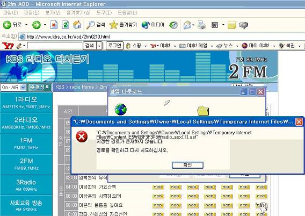Print the page with the printer icon
305x216 pixels.
coord(201,25)
